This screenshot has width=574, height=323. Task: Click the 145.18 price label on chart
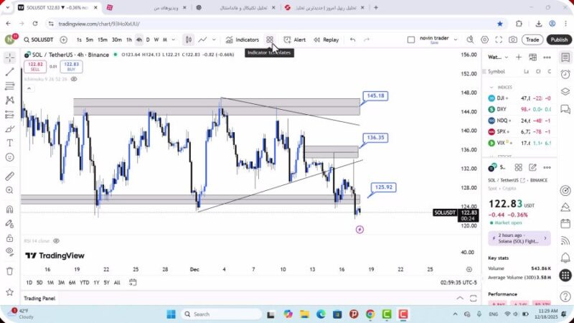pyautogui.click(x=375, y=95)
